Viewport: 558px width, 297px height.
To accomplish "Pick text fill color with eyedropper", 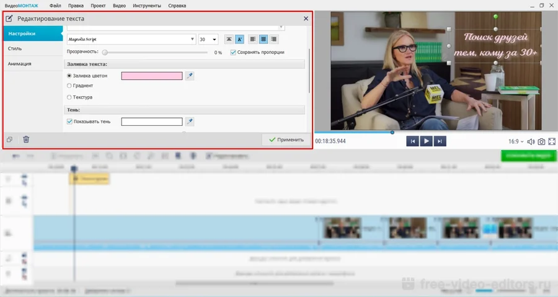I will (x=190, y=76).
